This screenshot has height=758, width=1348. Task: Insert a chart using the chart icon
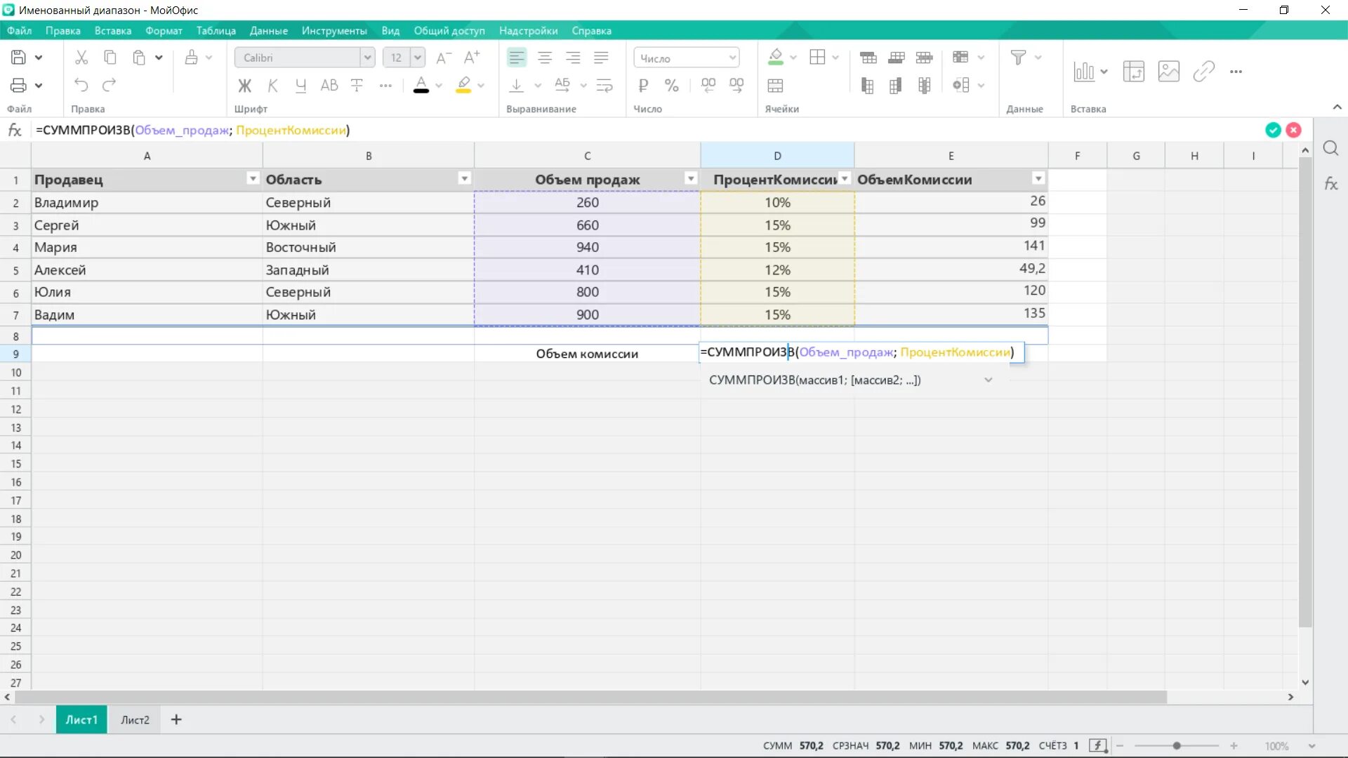(1083, 71)
